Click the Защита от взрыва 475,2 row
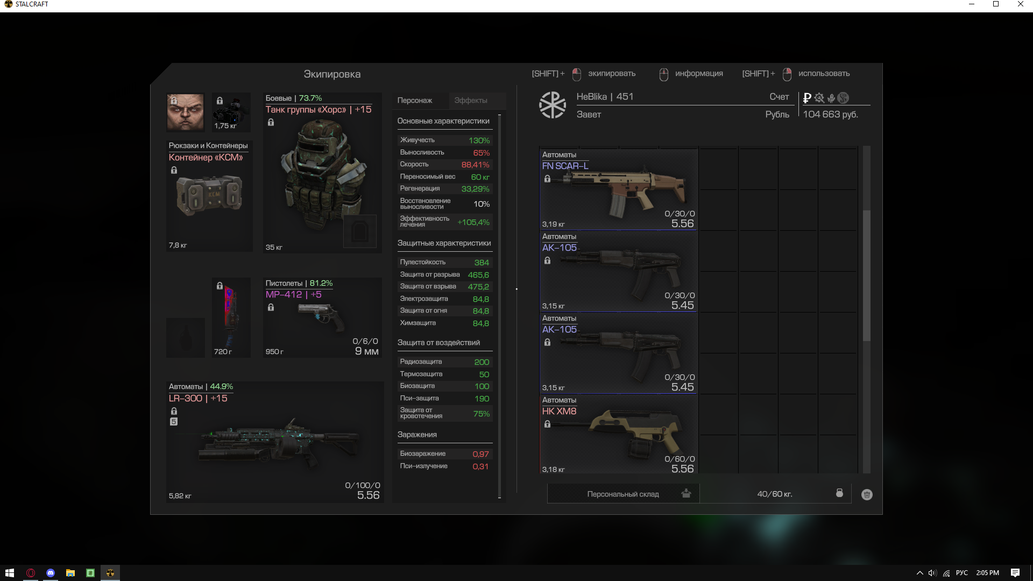This screenshot has height=581, width=1033. pos(445,287)
